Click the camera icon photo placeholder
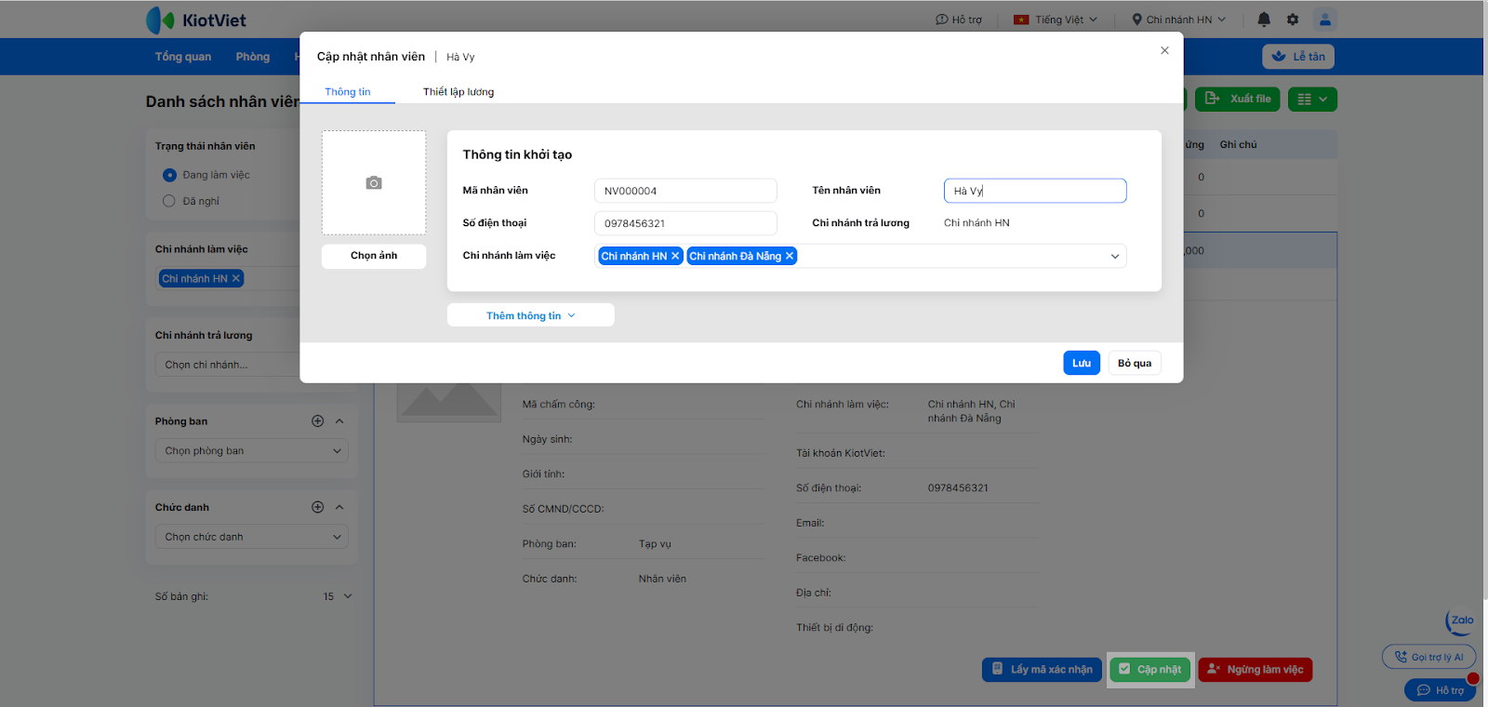Viewport: 1488px width, 707px height. click(x=374, y=183)
